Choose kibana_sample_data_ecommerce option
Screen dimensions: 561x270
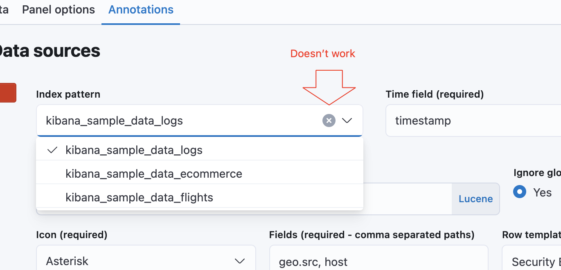tap(153, 174)
